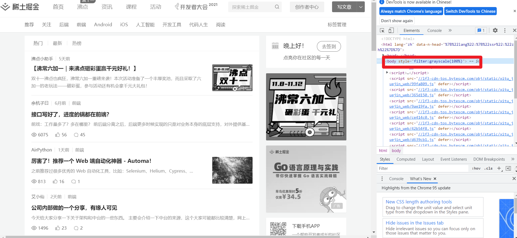Open drawer three-dot menu beside Console
The height and width of the screenshot is (238, 517).
click(x=382, y=179)
